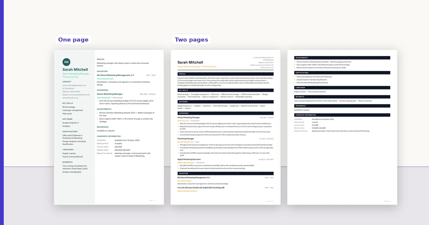Click "HubSpot" under Software in one-page sidebar

coord(66,126)
